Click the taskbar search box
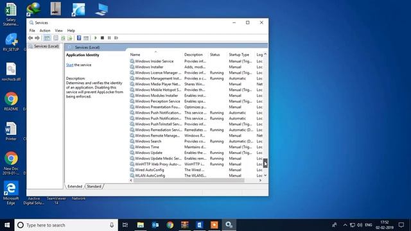This screenshot has height=231, width=411. point(66,225)
